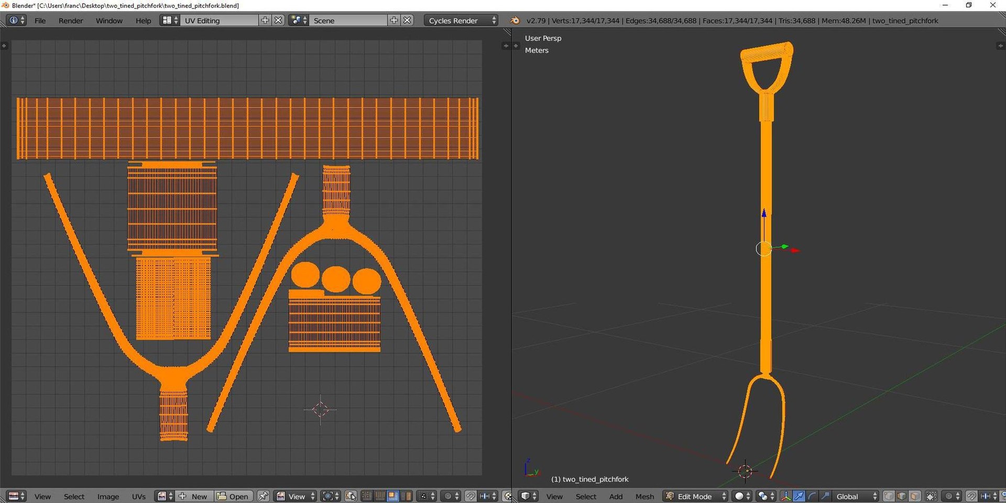Toggle snapping magnet in UV editor header
This screenshot has height=503, width=1006.
click(x=471, y=496)
